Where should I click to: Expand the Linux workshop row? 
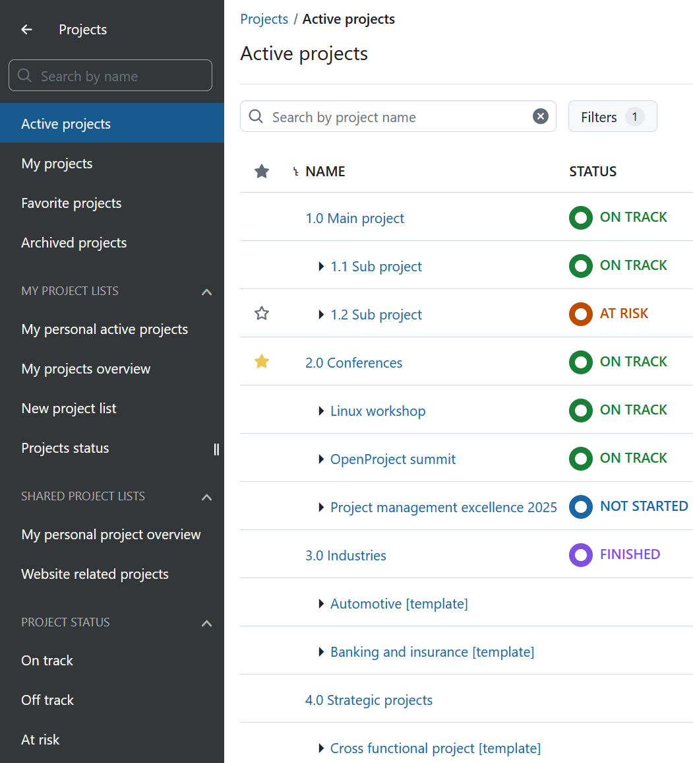(x=321, y=411)
